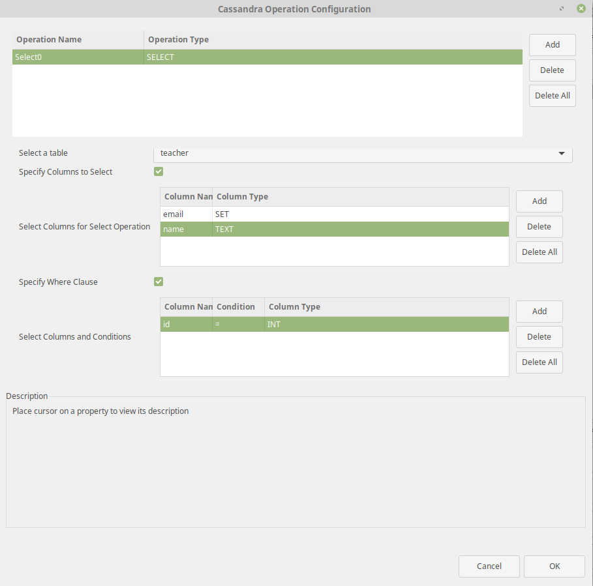Delete the id where condition
The width and height of the screenshot is (593, 586).
click(539, 337)
